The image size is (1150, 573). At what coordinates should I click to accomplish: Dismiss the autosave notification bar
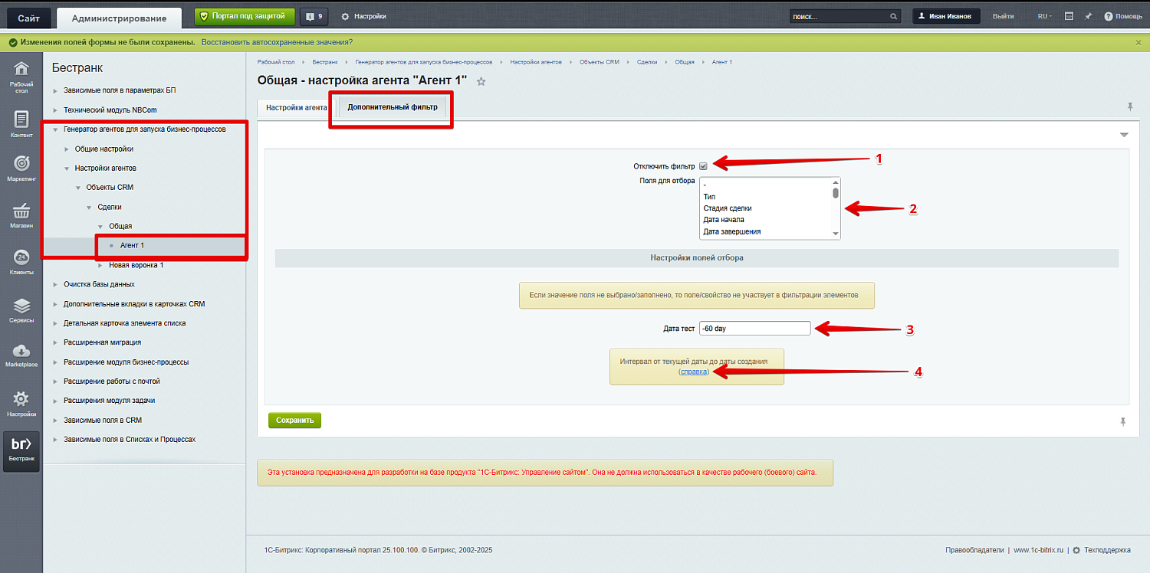tap(1138, 42)
